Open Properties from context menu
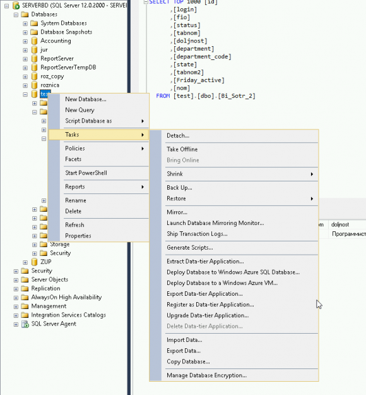 click(x=98, y=236)
